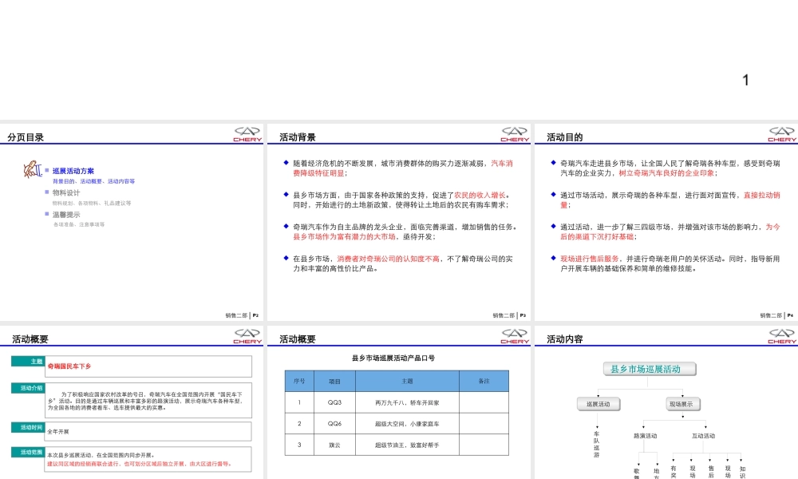This screenshot has width=798, height=479.
Task: Click the 项目 table header cell
Action: 334,382
